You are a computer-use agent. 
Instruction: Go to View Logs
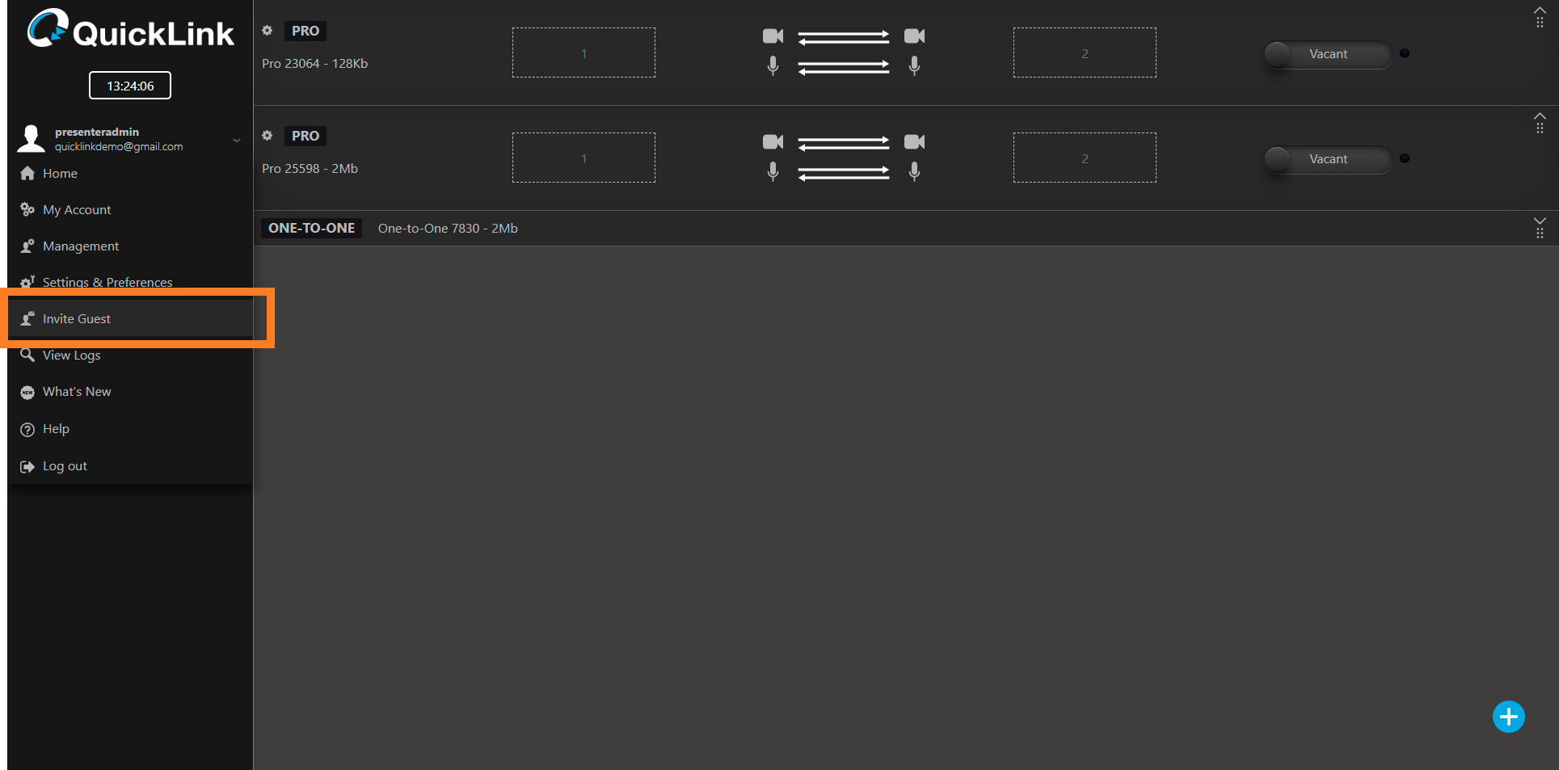(71, 356)
